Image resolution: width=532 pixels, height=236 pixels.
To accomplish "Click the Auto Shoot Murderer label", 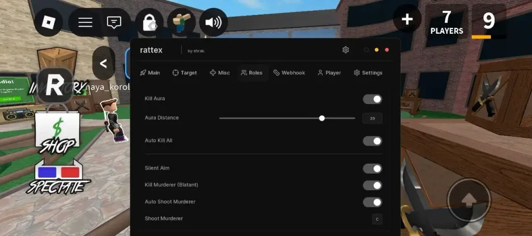I will (x=170, y=202).
